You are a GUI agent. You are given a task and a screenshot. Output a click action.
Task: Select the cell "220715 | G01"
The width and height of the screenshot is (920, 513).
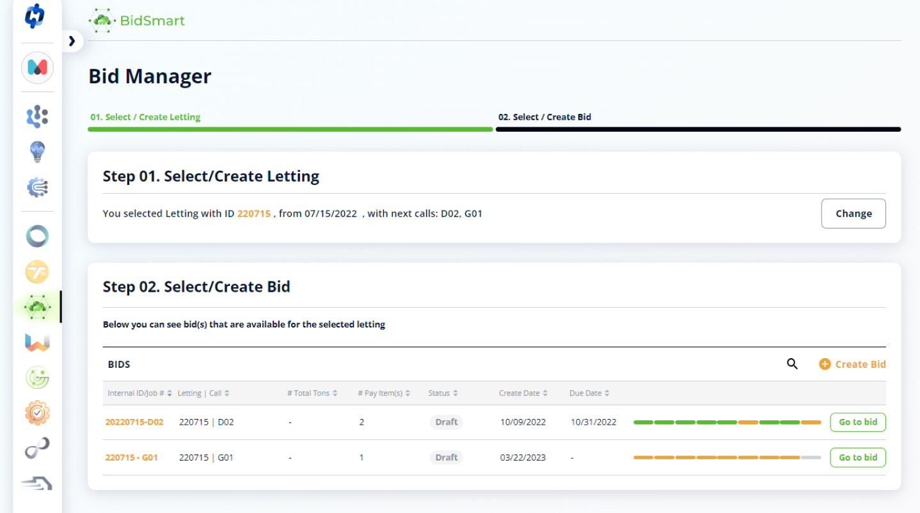[x=207, y=457]
